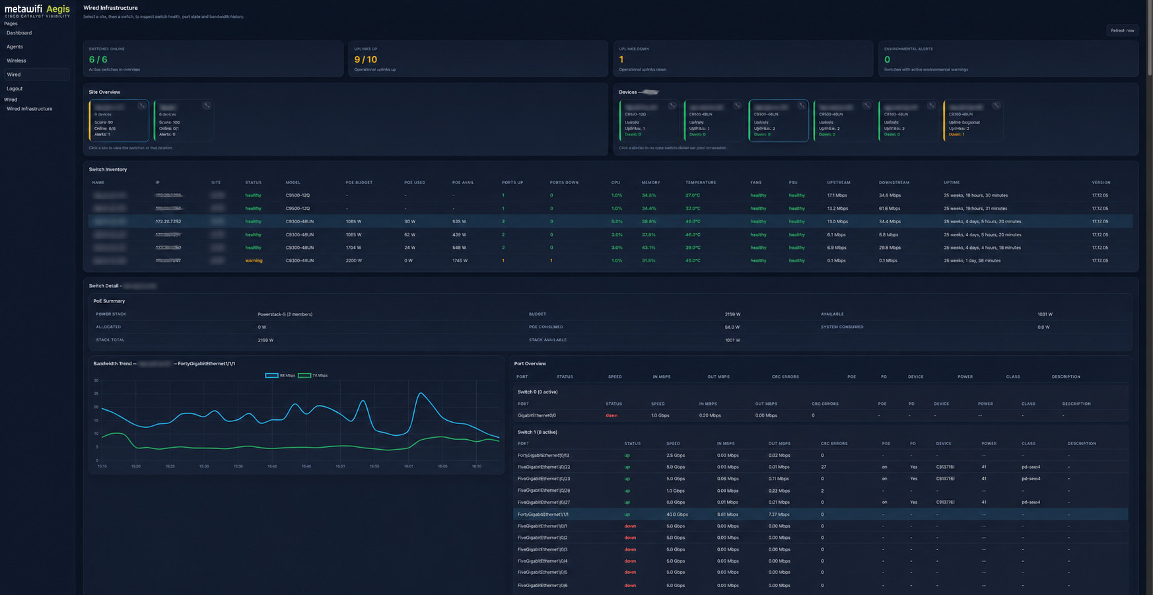Click the Powerstack-5 (2 members) value
Screen dimensions: 1153x595
285,314
